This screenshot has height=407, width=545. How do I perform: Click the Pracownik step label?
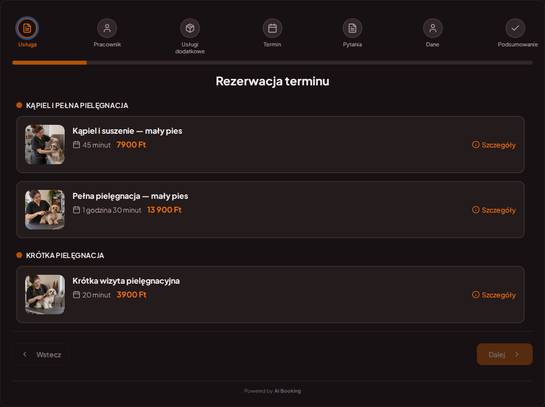[x=107, y=44]
